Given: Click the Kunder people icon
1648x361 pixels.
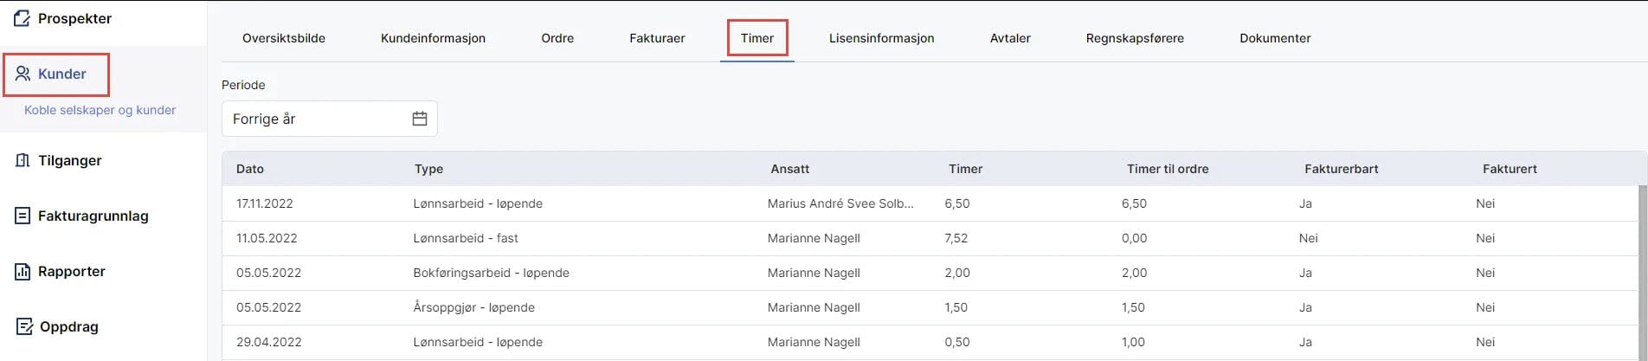Looking at the screenshot, I should tap(23, 74).
